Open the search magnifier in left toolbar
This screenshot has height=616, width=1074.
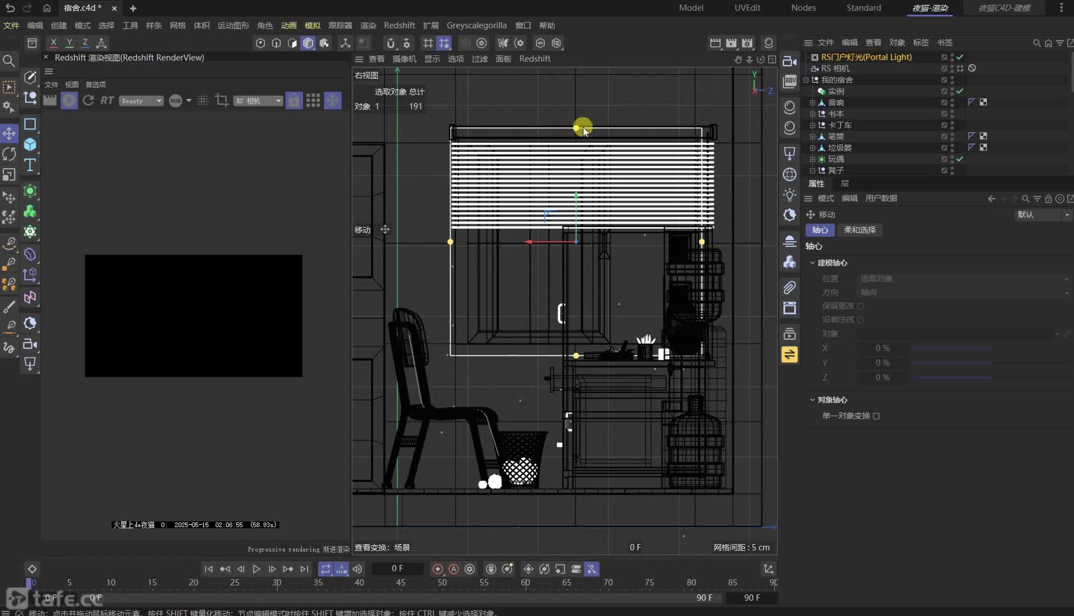pyautogui.click(x=9, y=60)
